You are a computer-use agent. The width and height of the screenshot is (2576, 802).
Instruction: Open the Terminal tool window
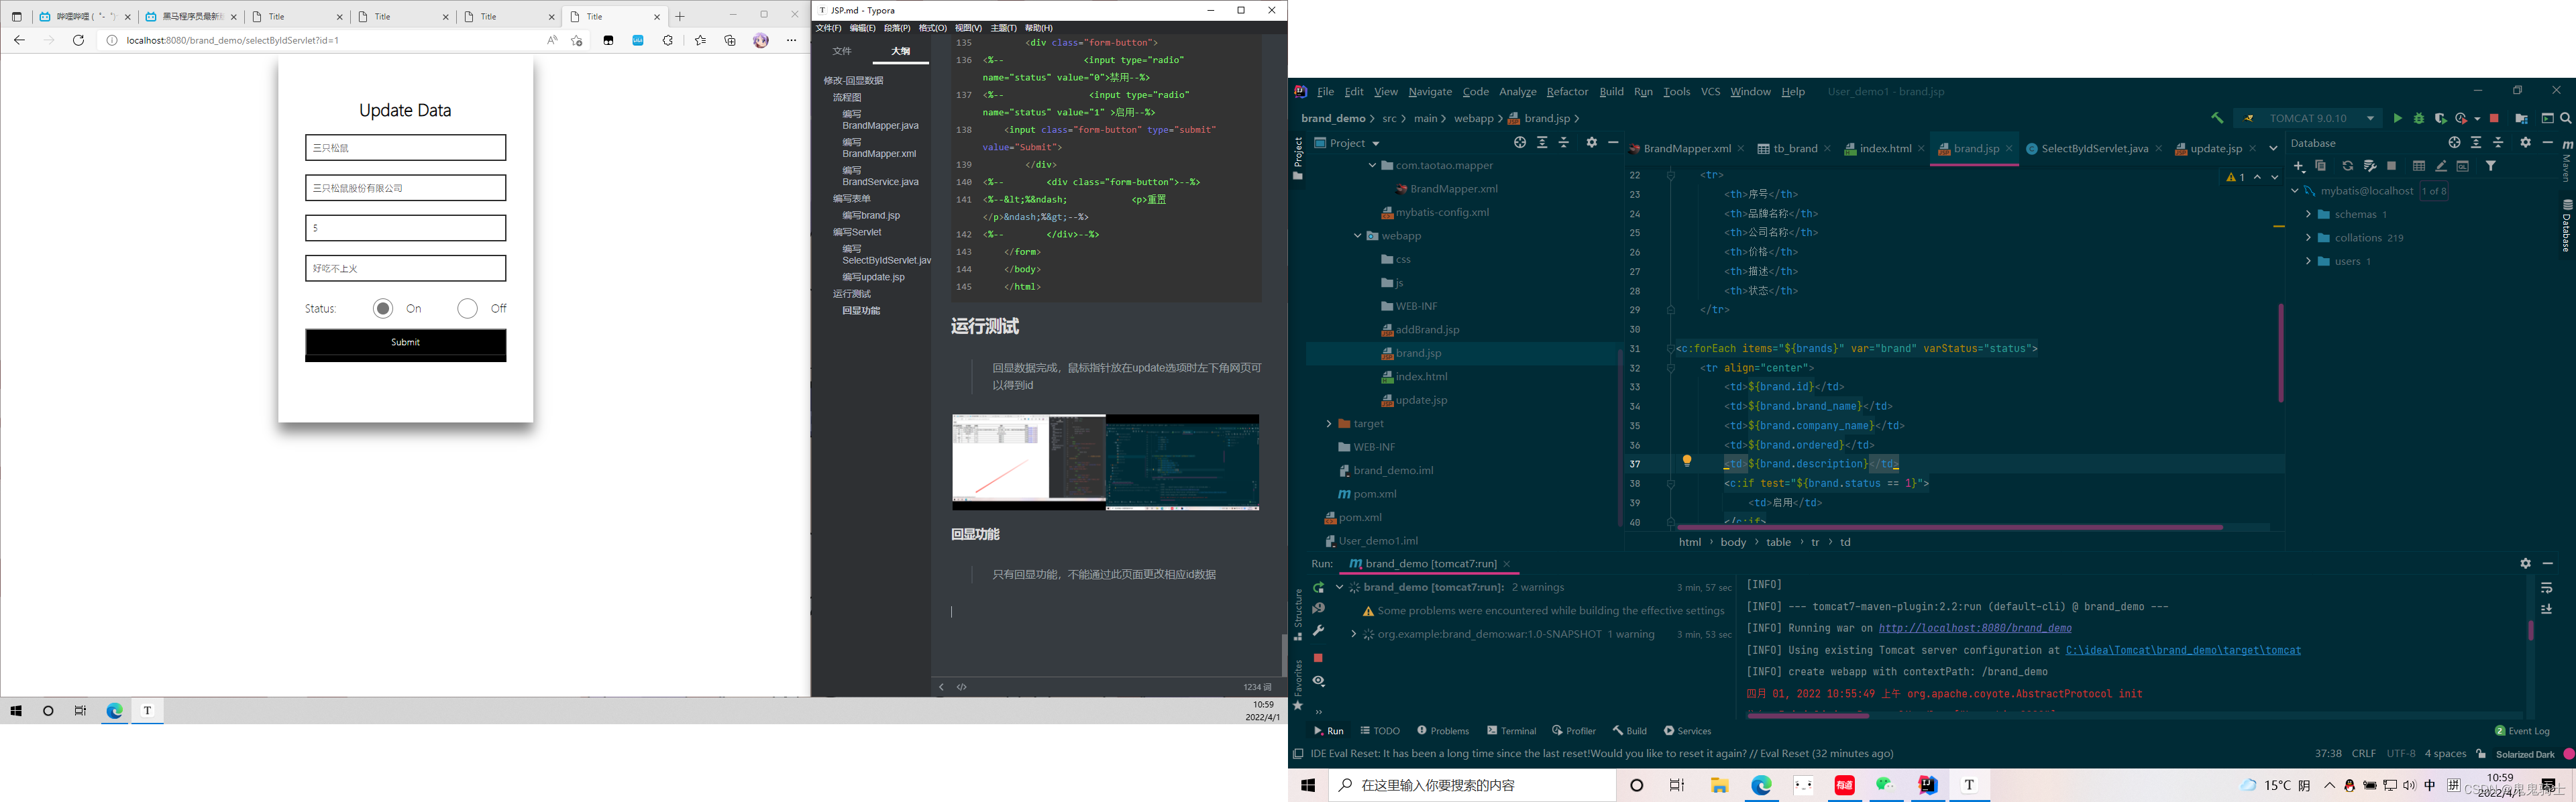tap(1511, 731)
